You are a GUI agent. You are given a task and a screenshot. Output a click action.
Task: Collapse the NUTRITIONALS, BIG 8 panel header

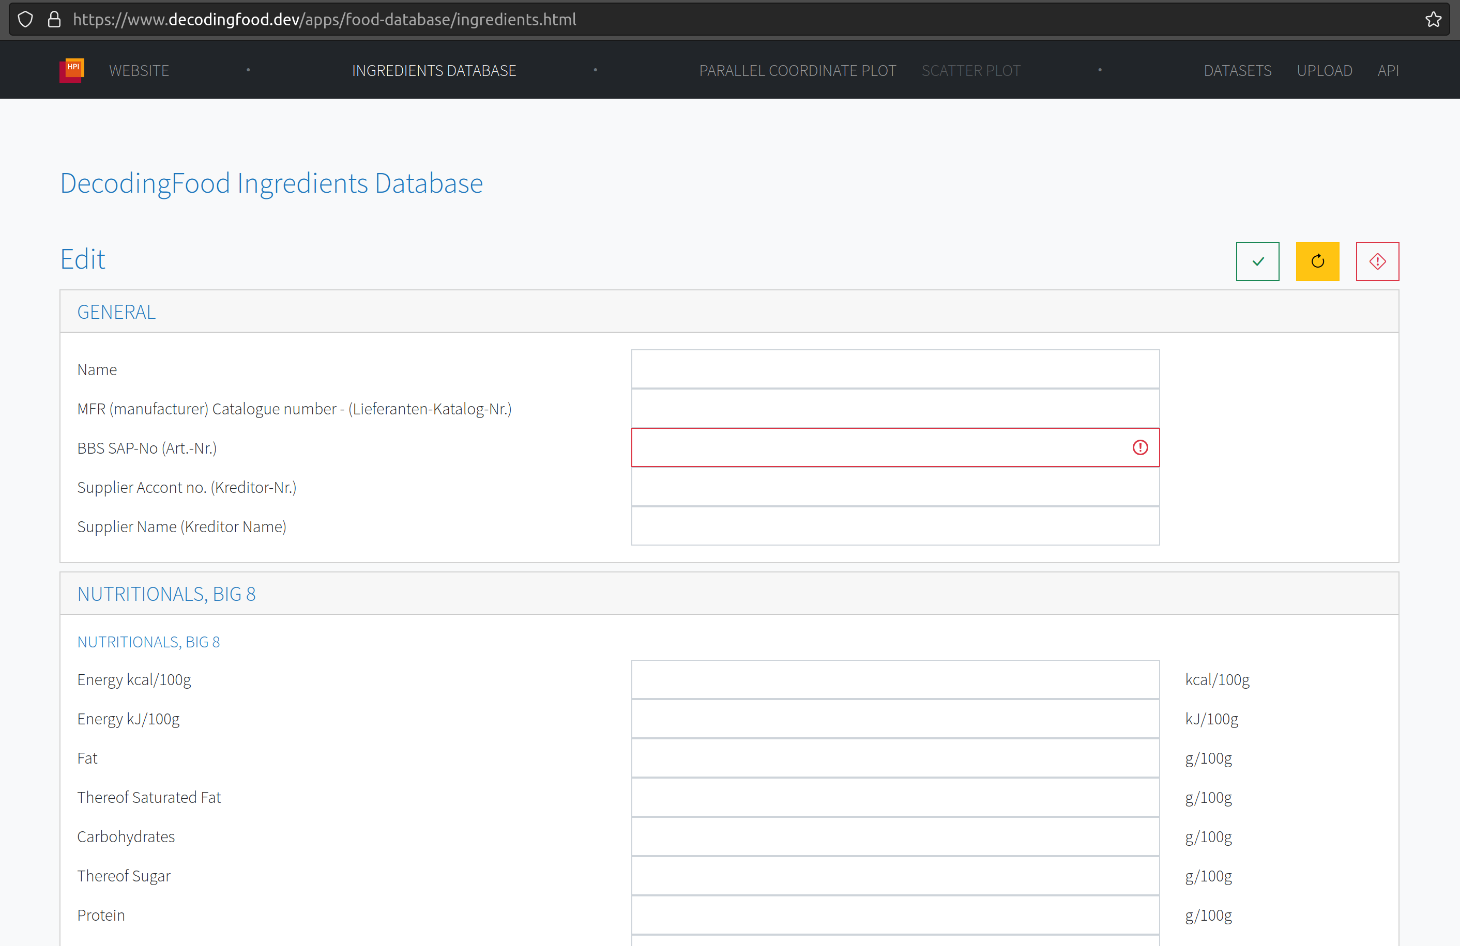click(x=166, y=594)
